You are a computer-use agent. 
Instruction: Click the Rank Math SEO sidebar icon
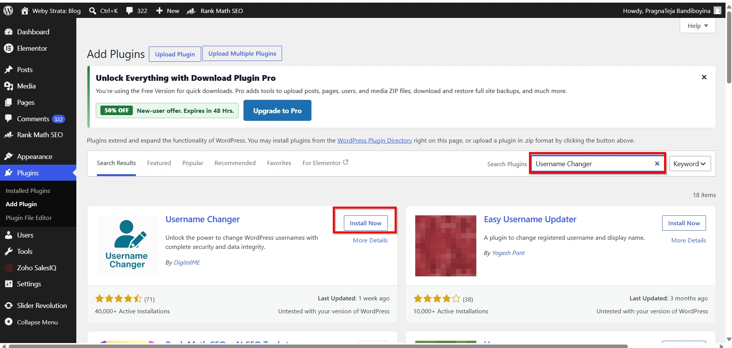tap(8, 135)
